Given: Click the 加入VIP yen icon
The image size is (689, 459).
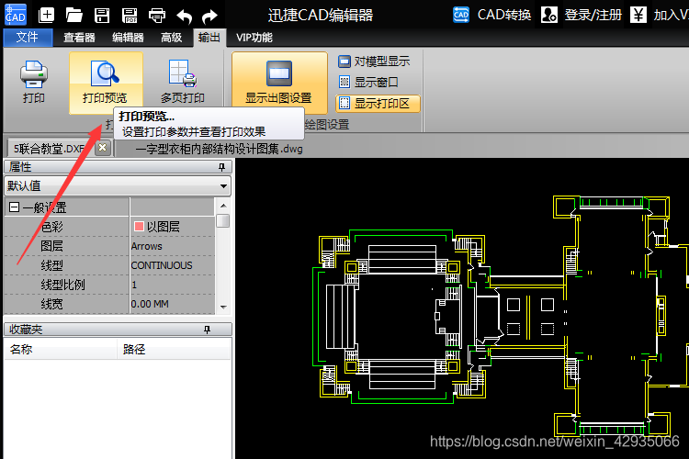Looking at the screenshot, I should coord(638,15).
